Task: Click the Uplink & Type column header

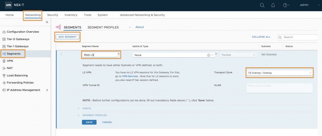Action: click(x=140, y=46)
